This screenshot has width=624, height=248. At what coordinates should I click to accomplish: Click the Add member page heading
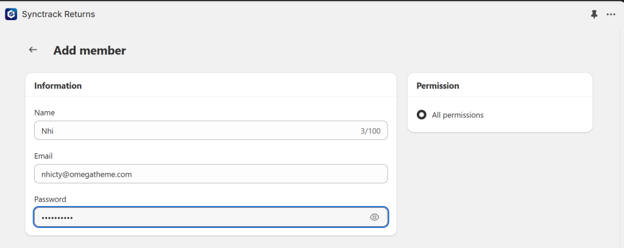coord(90,50)
